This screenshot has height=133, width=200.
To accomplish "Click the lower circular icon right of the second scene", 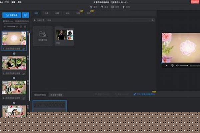I will [28, 59].
